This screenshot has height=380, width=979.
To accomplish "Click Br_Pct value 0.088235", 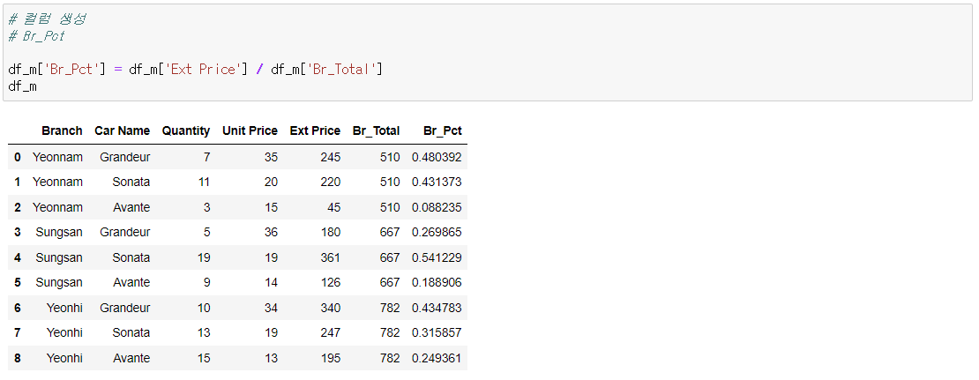I will (x=437, y=207).
